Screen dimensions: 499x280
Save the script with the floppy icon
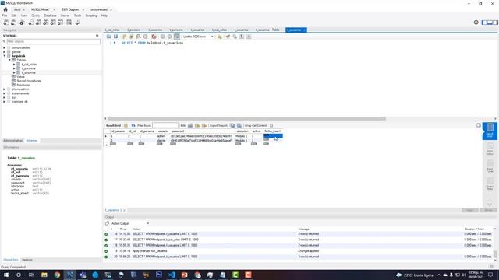coord(116,37)
